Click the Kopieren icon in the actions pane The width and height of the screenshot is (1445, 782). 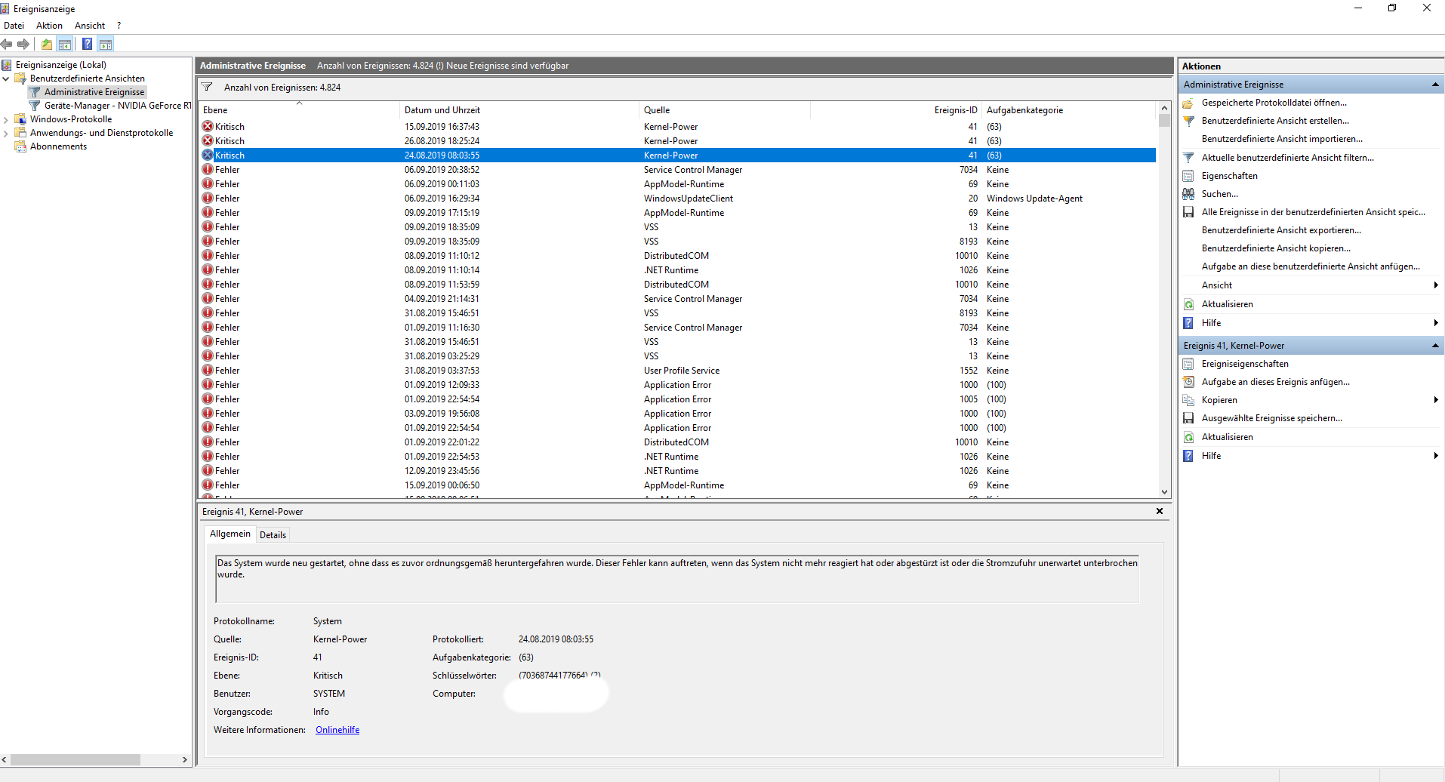[1188, 400]
